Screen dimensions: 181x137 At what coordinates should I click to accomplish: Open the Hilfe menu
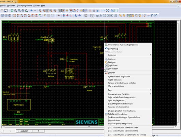pos(43,5)
